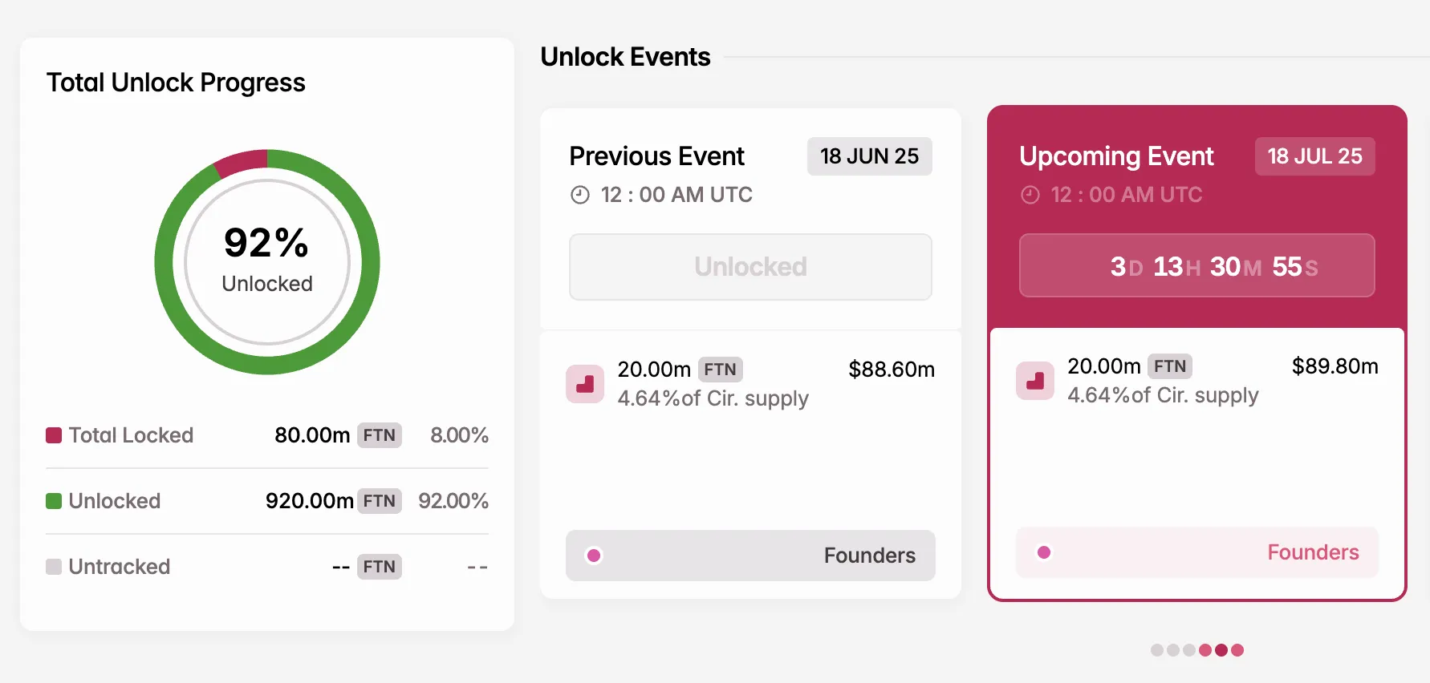Click the 18 JUL 25 date badge
Image resolution: width=1430 pixels, height=683 pixels.
click(1314, 156)
